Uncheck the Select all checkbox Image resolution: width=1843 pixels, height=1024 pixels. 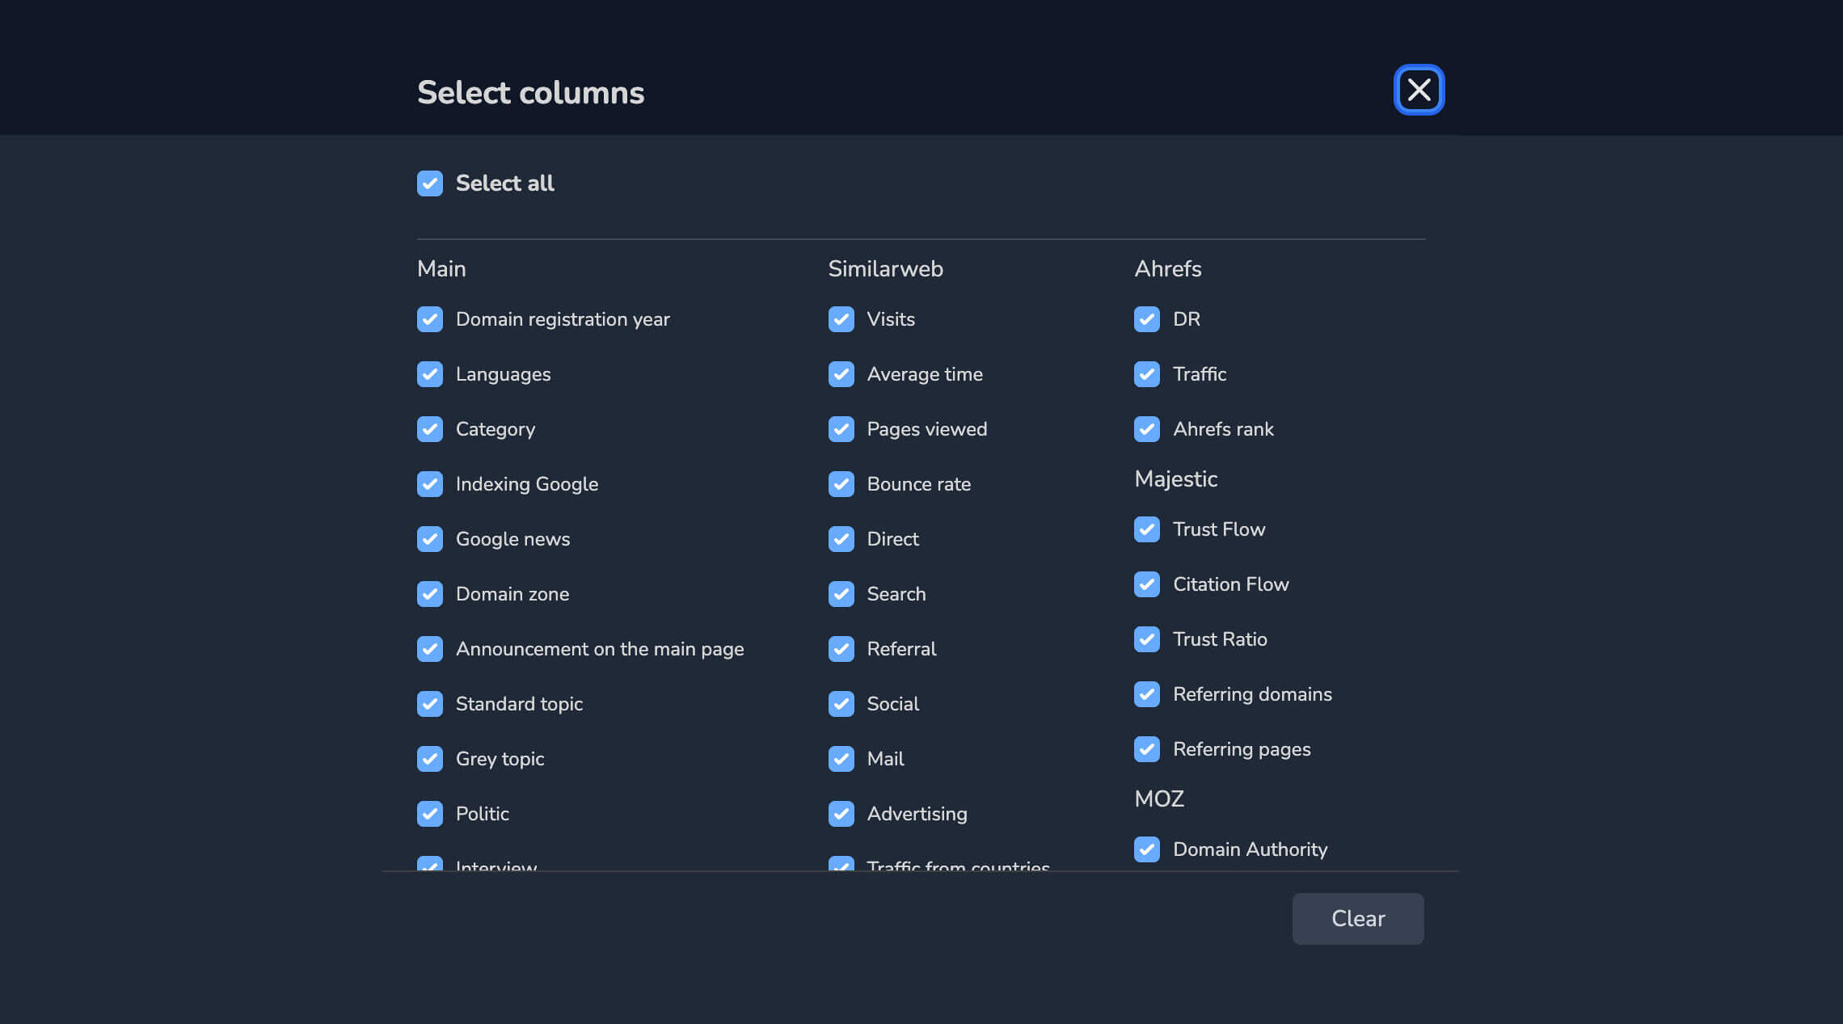tap(430, 183)
